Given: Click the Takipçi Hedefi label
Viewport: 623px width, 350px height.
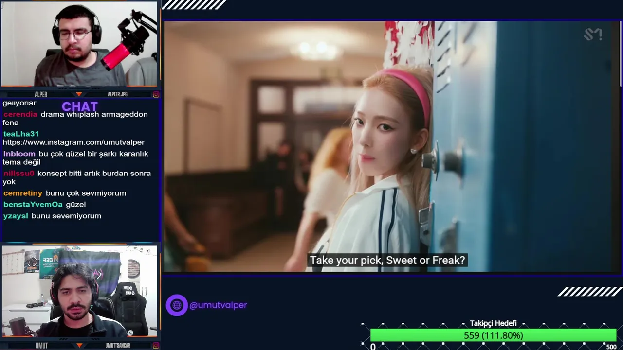Looking at the screenshot, I should click(x=493, y=323).
